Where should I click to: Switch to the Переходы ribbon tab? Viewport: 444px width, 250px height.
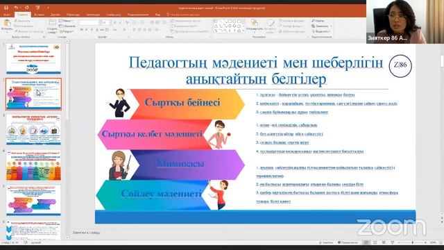[73, 15]
